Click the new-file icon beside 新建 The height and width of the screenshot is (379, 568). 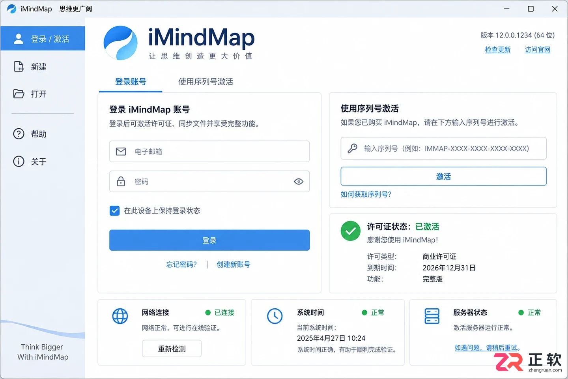pos(19,66)
